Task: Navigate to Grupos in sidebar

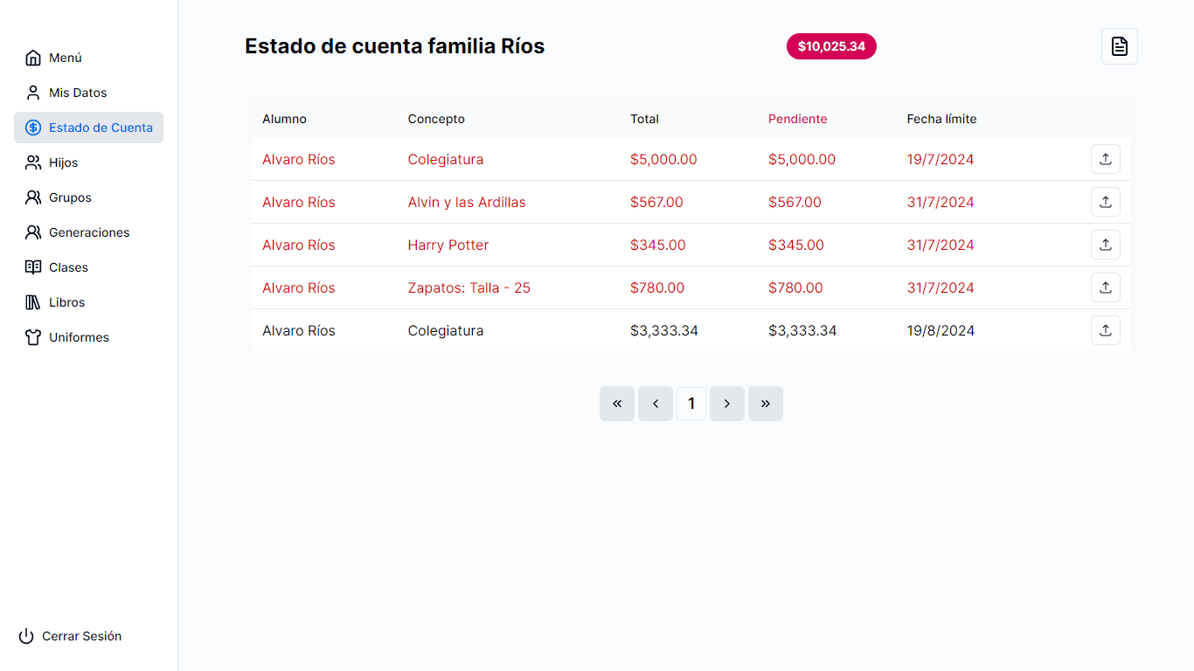Action: coord(70,197)
